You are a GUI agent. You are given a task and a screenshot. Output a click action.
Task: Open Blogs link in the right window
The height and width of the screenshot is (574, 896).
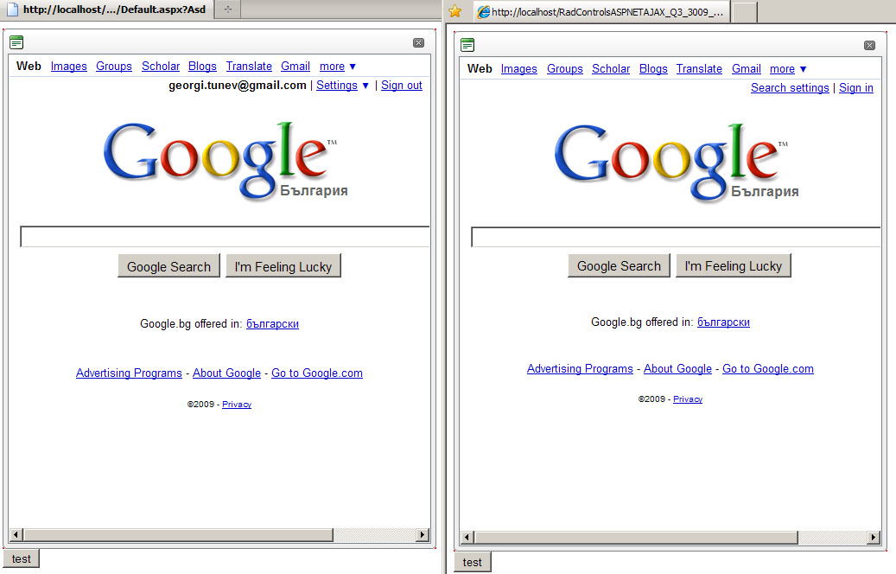coord(653,68)
